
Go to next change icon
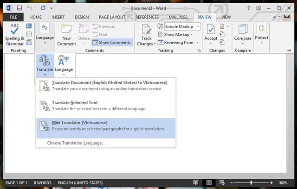pos(222,42)
